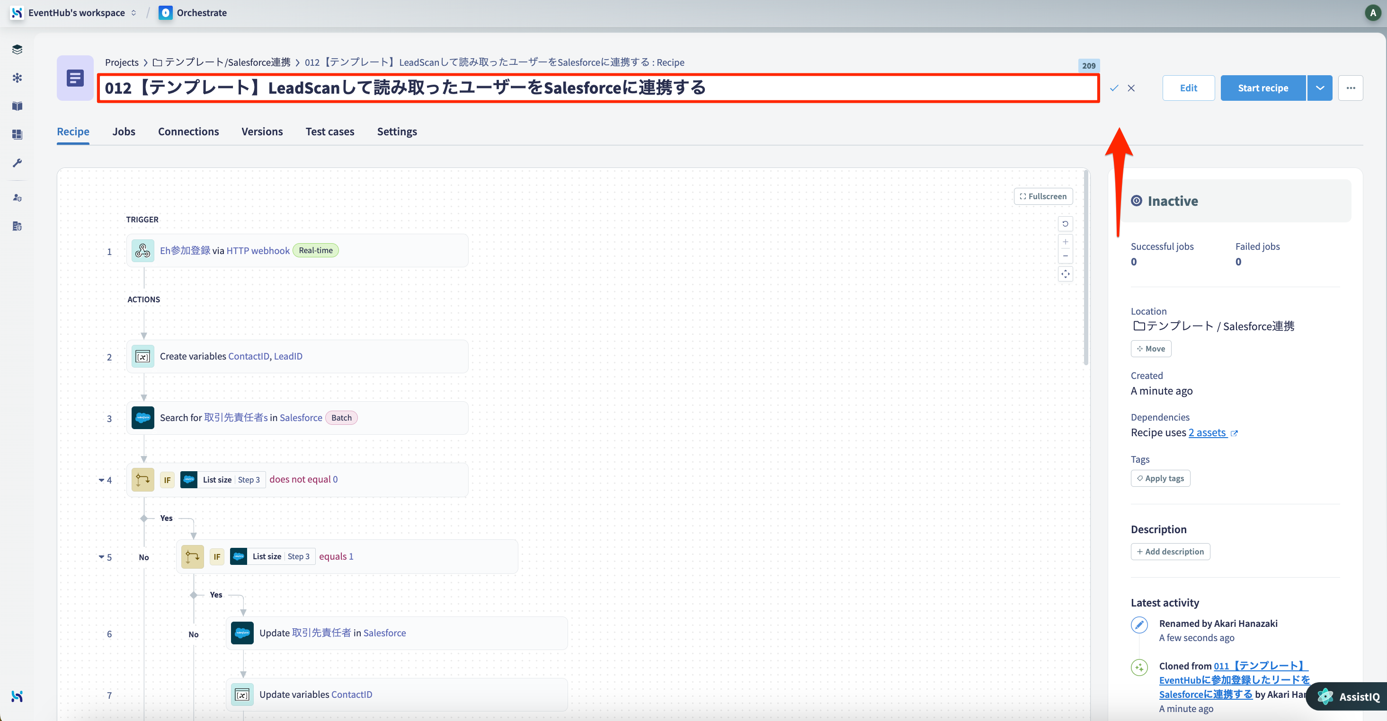Open the Projects layers icon in sidebar
Image resolution: width=1387 pixels, height=721 pixels.
click(x=17, y=50)
